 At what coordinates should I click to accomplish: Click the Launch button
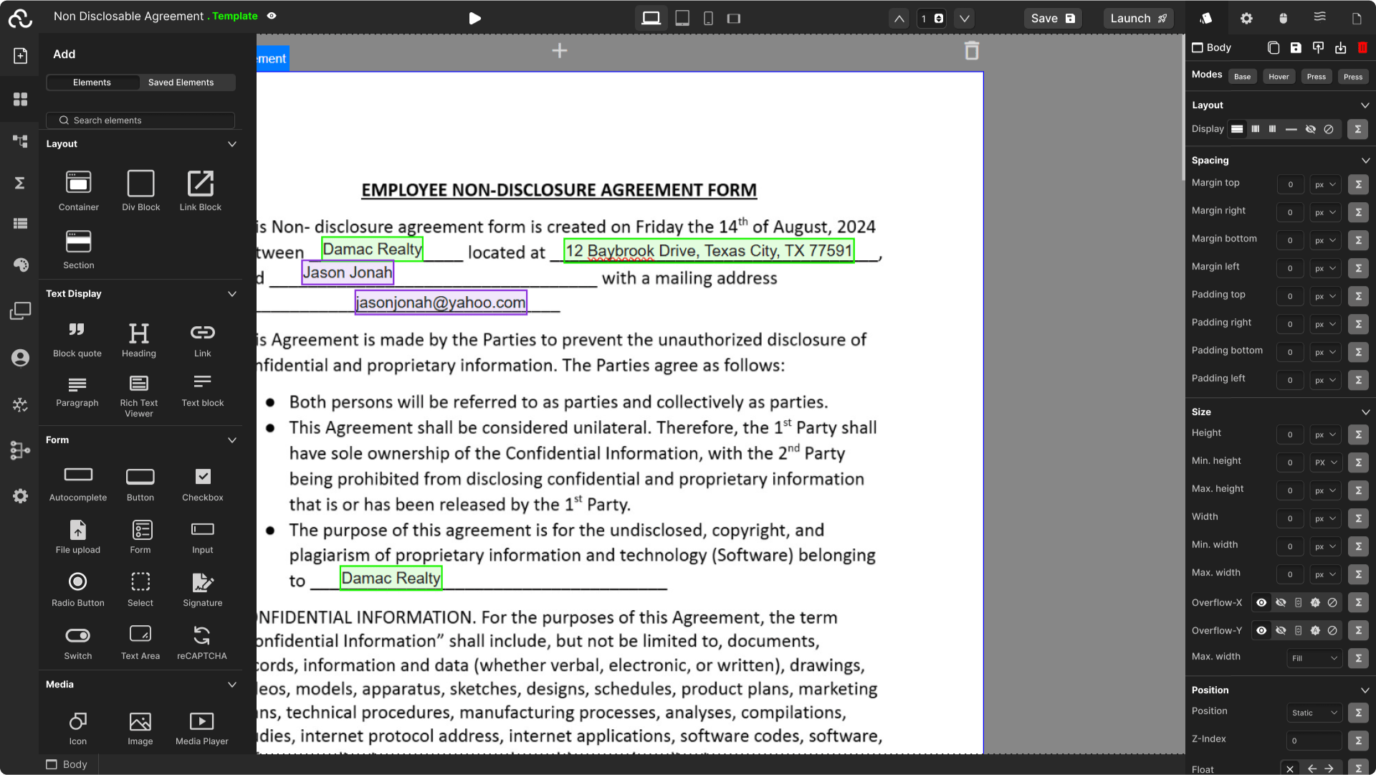[x=1138, y=19]
